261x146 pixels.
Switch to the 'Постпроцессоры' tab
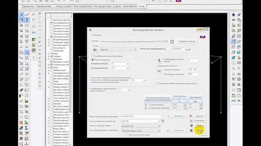coord(102,6)
